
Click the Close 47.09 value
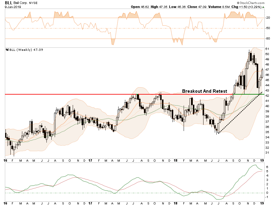coord(197,7)
